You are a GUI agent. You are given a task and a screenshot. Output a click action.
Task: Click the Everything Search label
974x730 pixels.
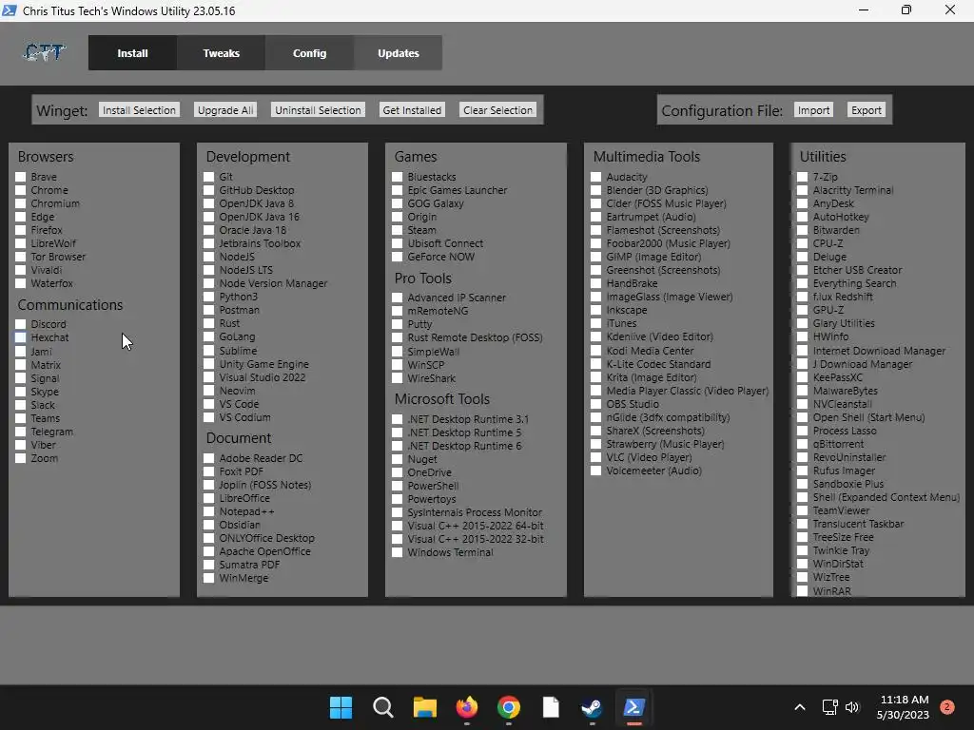(x=855, y=283)
